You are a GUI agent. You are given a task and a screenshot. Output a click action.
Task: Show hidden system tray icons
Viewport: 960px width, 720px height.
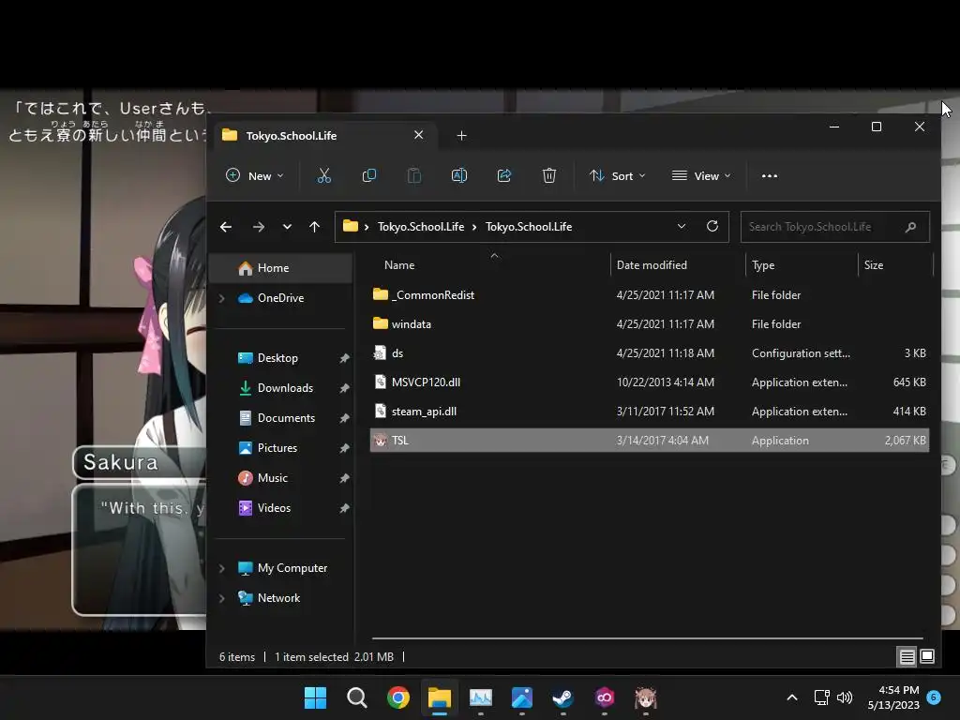click(791, 697)
